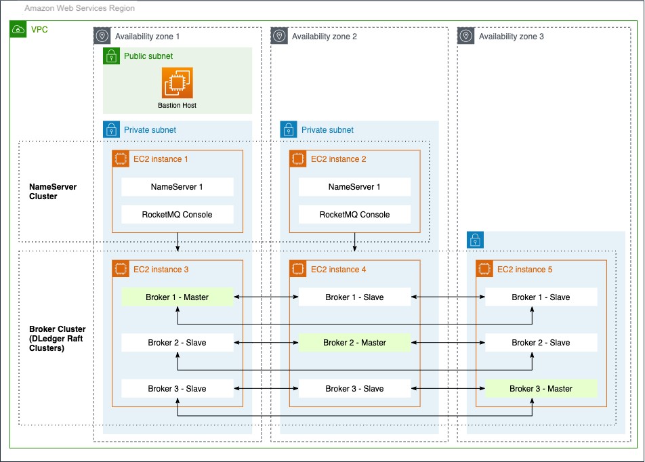Click the Availability zone 2 label
Viewport: 645px width, 462px height.
[325, 36]
